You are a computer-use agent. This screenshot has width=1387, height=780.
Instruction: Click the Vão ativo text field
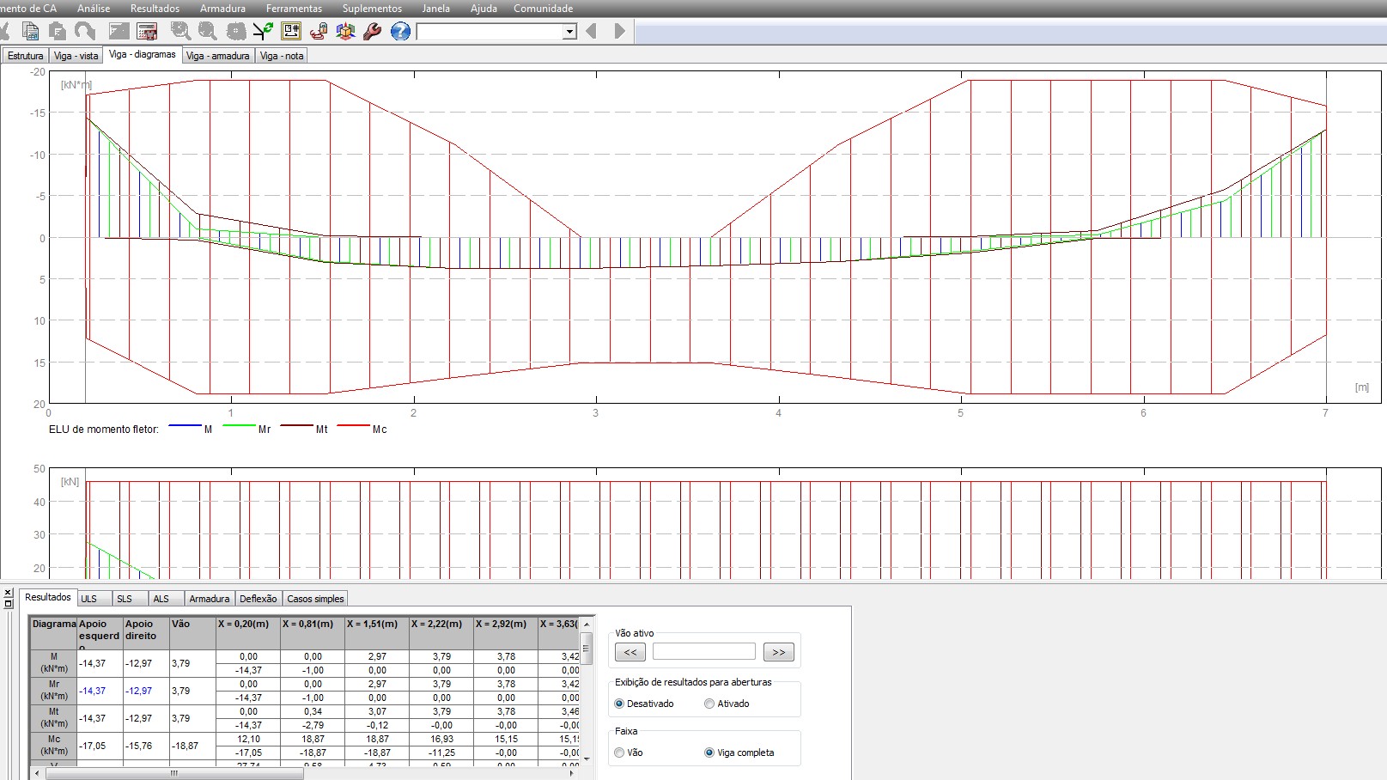(703, 652)
